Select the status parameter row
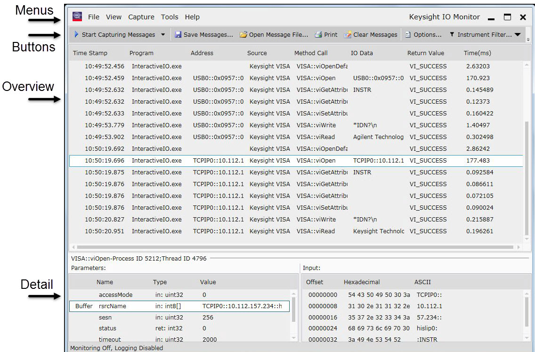 [x=179, y=328]
